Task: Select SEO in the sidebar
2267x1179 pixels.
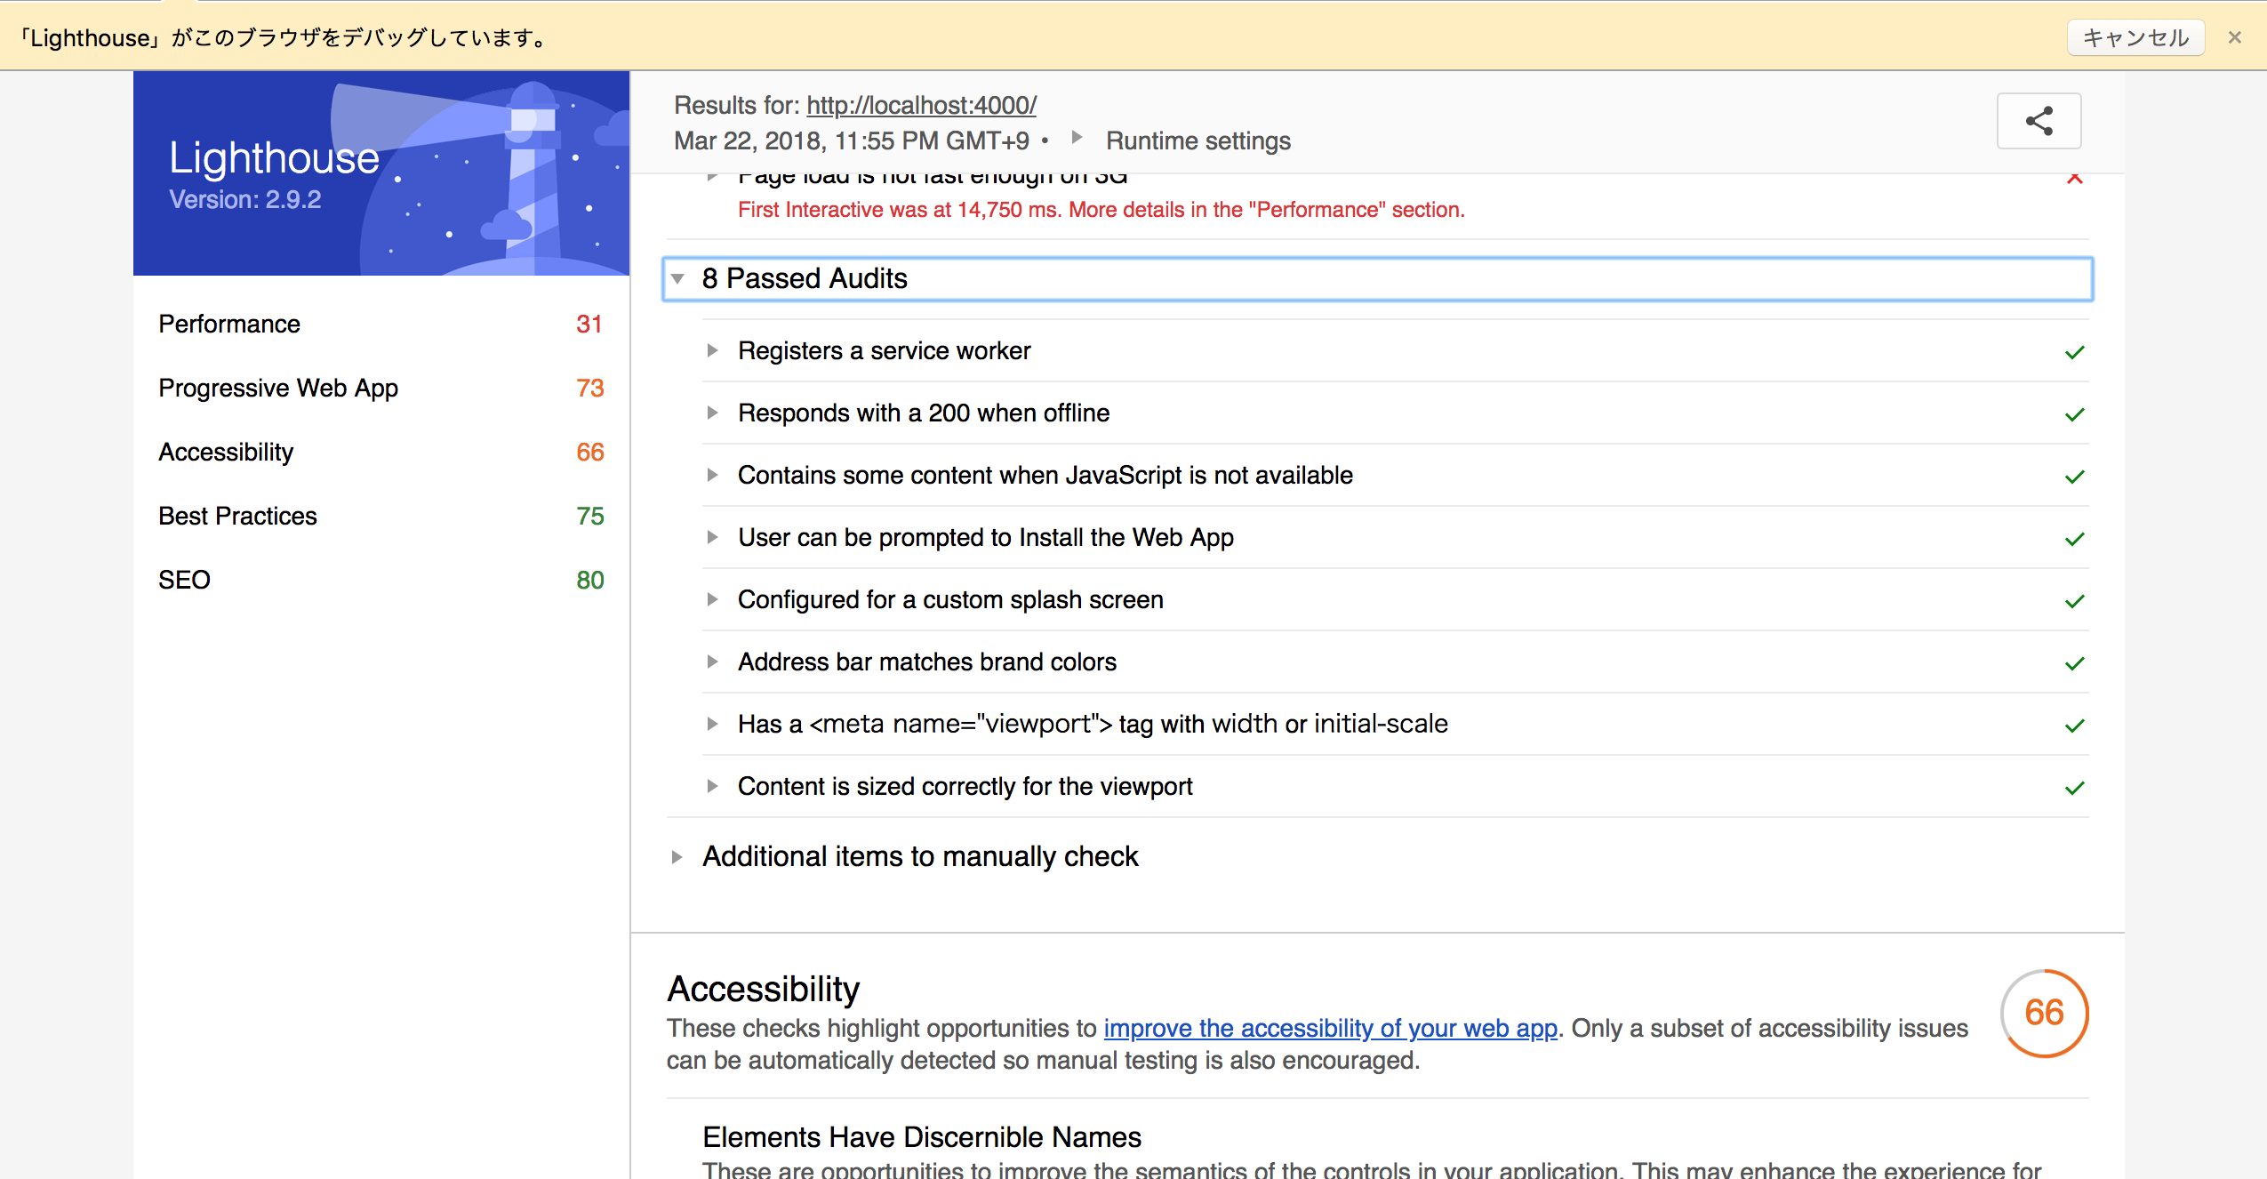Action: tap(184, 579)
